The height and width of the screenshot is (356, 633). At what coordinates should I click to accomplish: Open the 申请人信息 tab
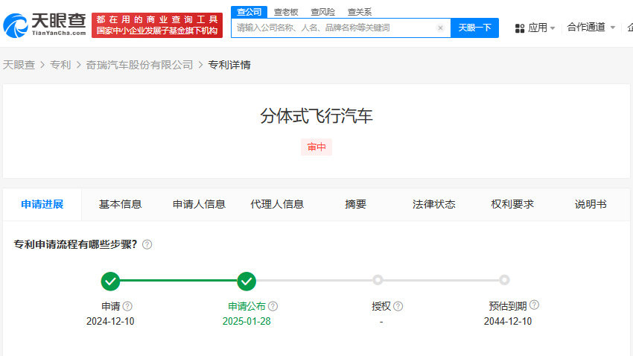pyautogui.click(x=199, y=204)
